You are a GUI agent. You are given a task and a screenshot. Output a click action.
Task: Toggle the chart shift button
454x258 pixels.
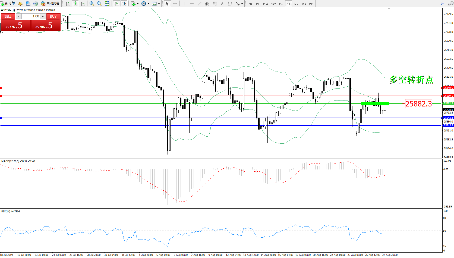(124, 4)
